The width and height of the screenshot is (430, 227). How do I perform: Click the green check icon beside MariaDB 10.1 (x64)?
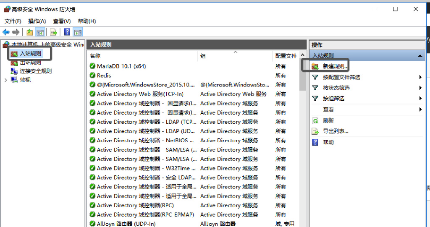tap(92, 66)
